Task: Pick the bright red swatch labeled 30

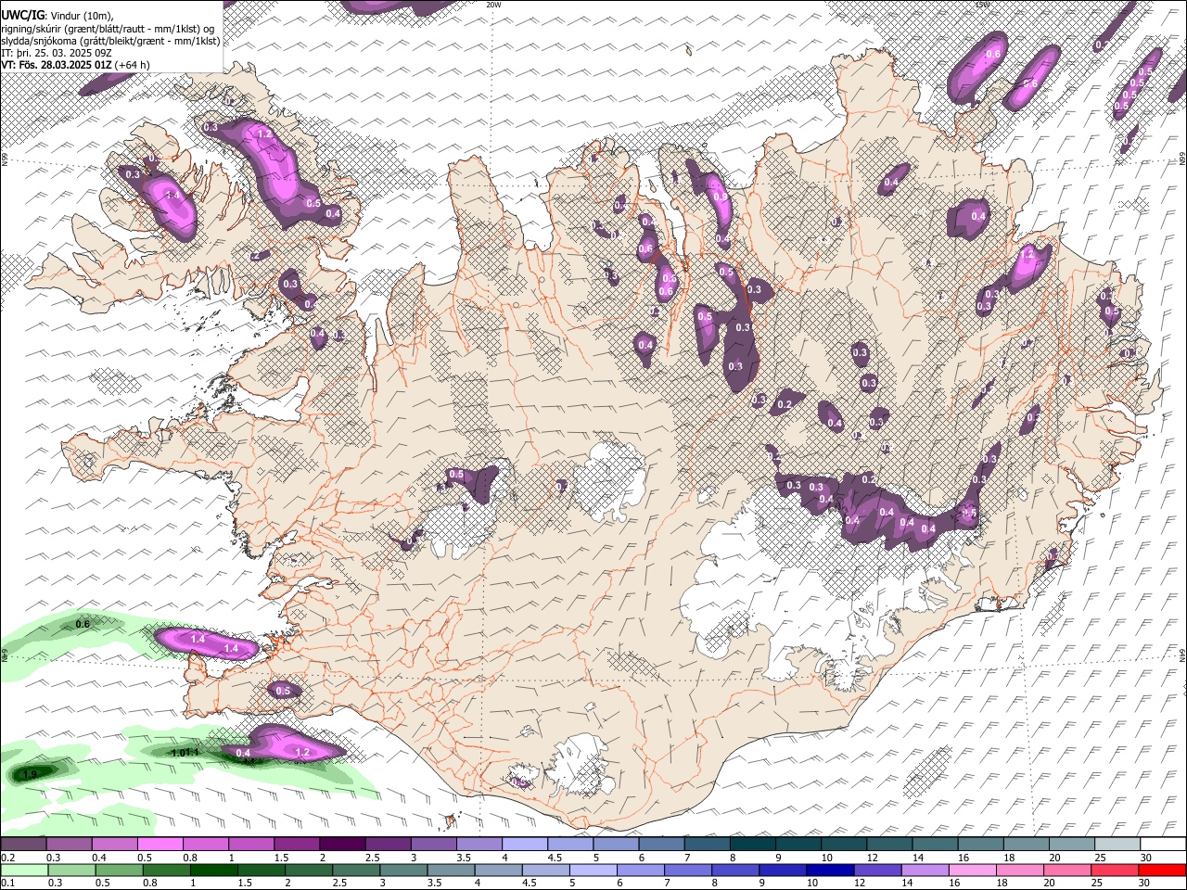Action: pos(1162,870)
